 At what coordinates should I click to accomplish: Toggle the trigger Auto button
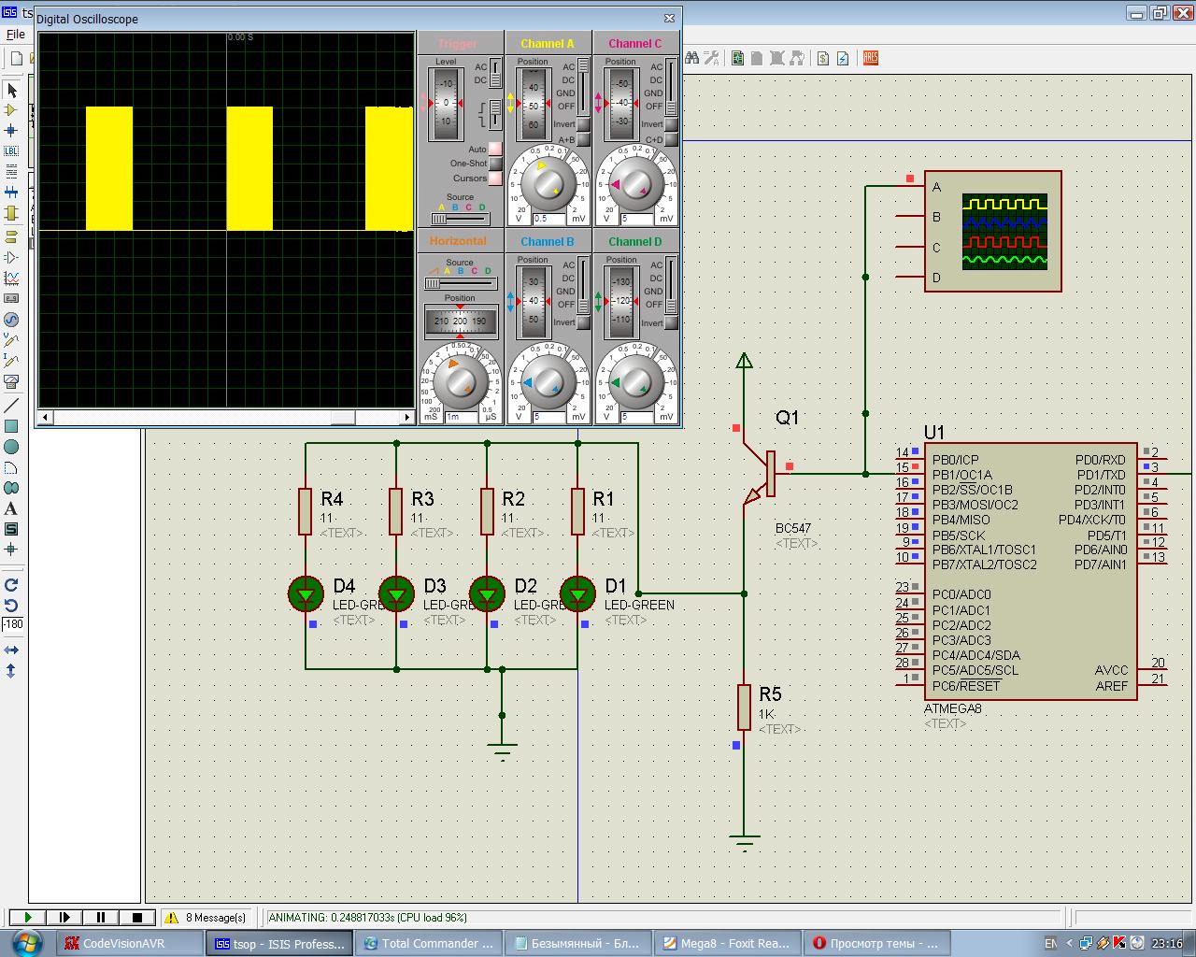pyautogui.click(x=495, y=150)
